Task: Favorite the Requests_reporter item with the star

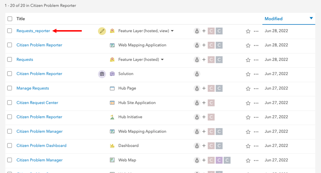Action: pyautogui.click(x=248, y=31)
